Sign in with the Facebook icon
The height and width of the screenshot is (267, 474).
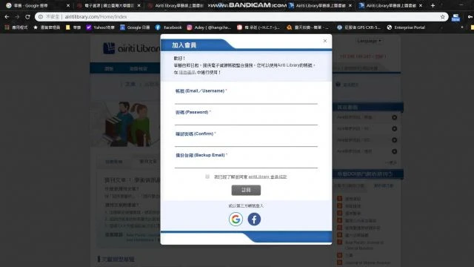click(254, 220)
